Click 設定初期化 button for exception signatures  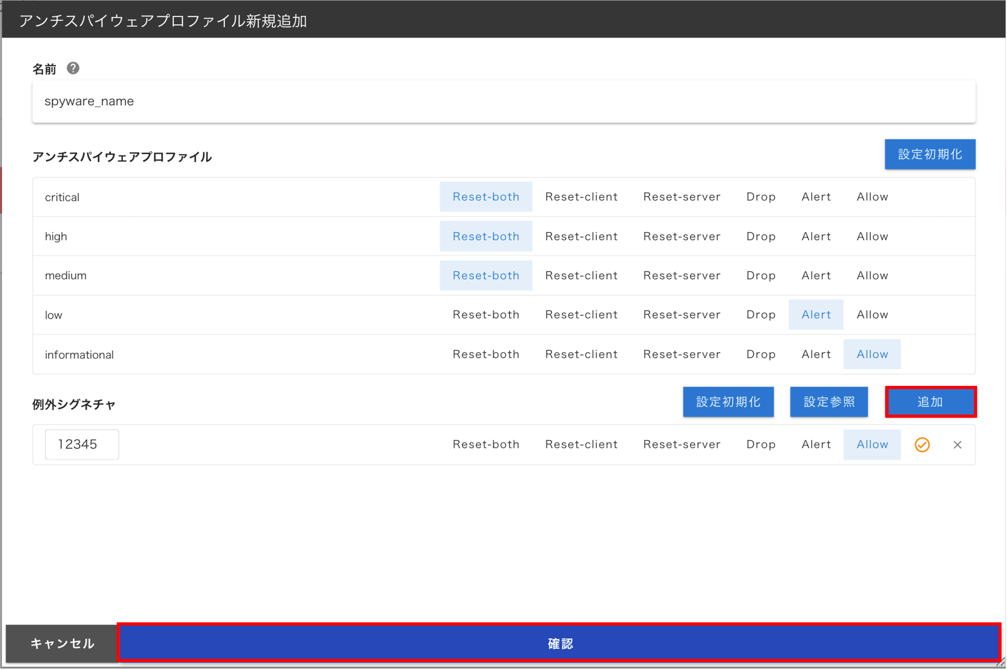(x=728, y=402)
